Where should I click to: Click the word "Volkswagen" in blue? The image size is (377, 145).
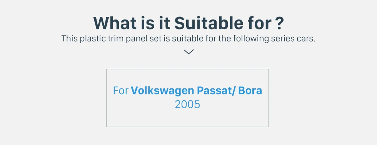click(162, 91)
